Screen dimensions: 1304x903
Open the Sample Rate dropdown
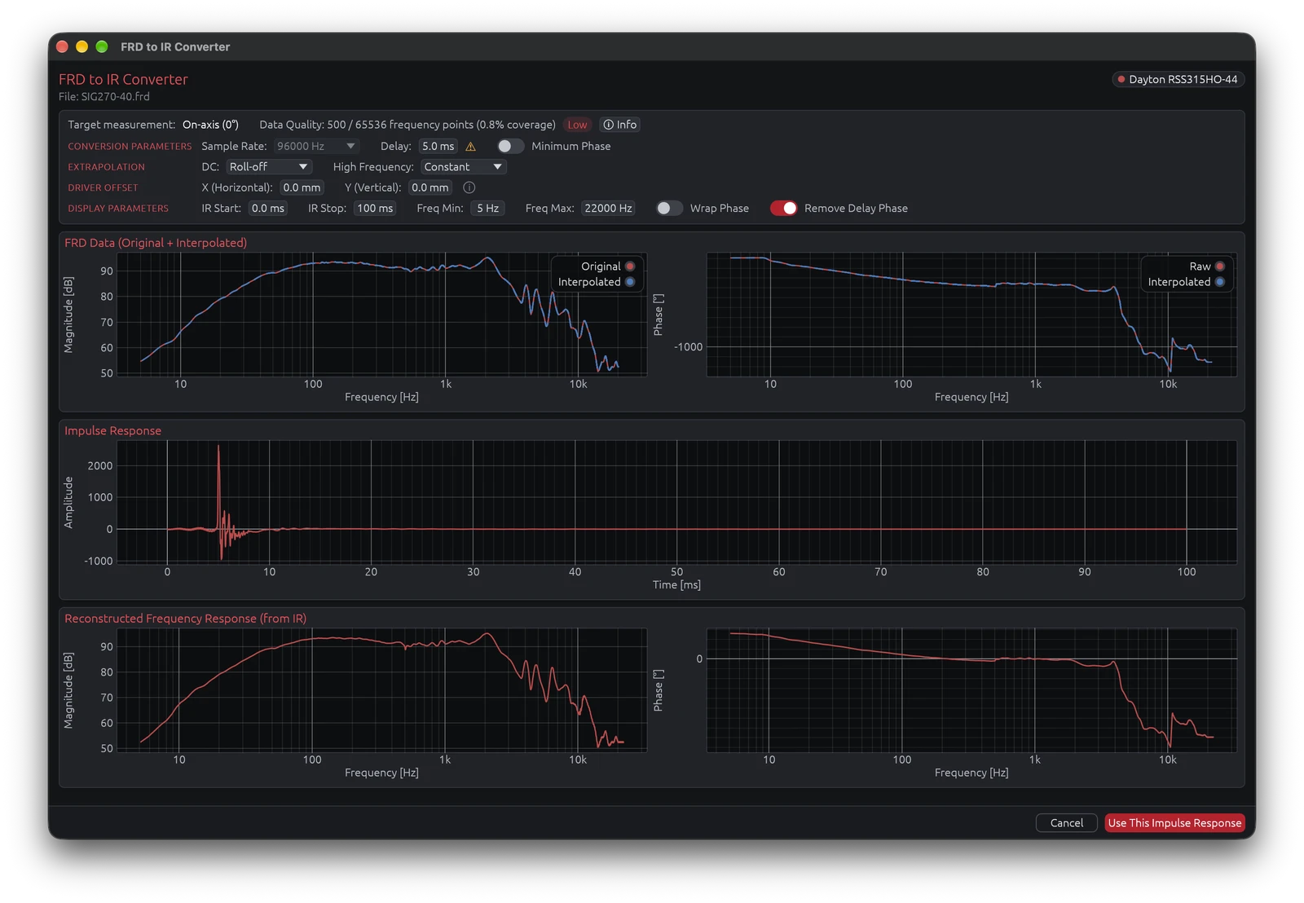point(316,146)
